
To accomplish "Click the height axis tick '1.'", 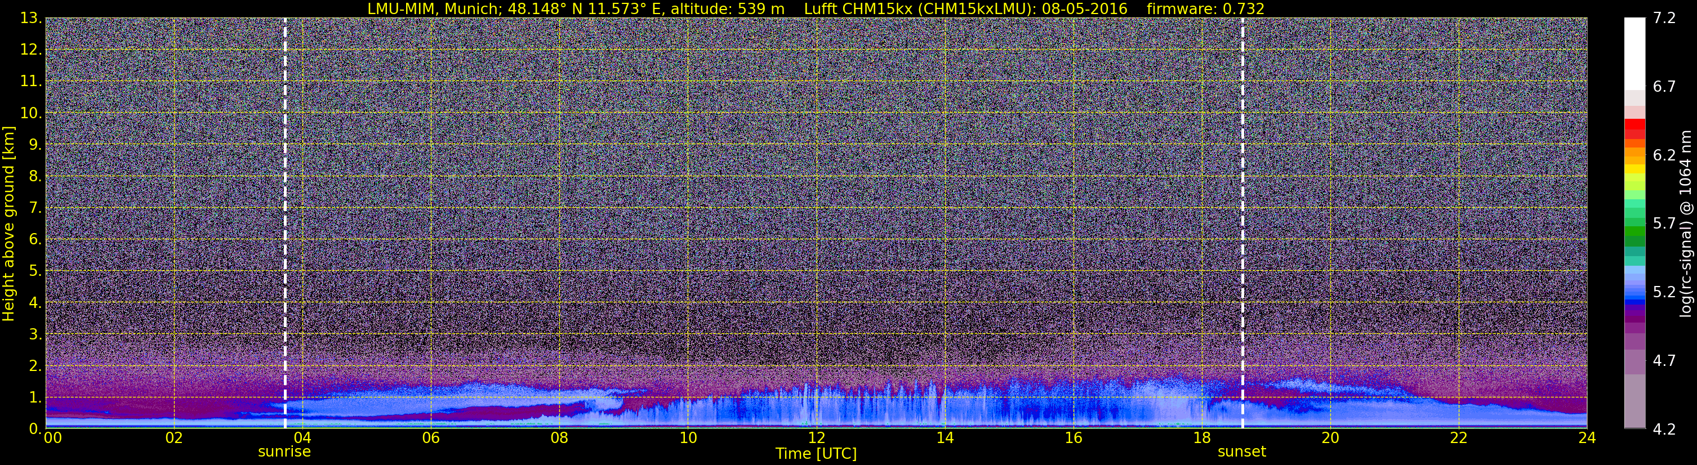I will click(x=35, y=398).
